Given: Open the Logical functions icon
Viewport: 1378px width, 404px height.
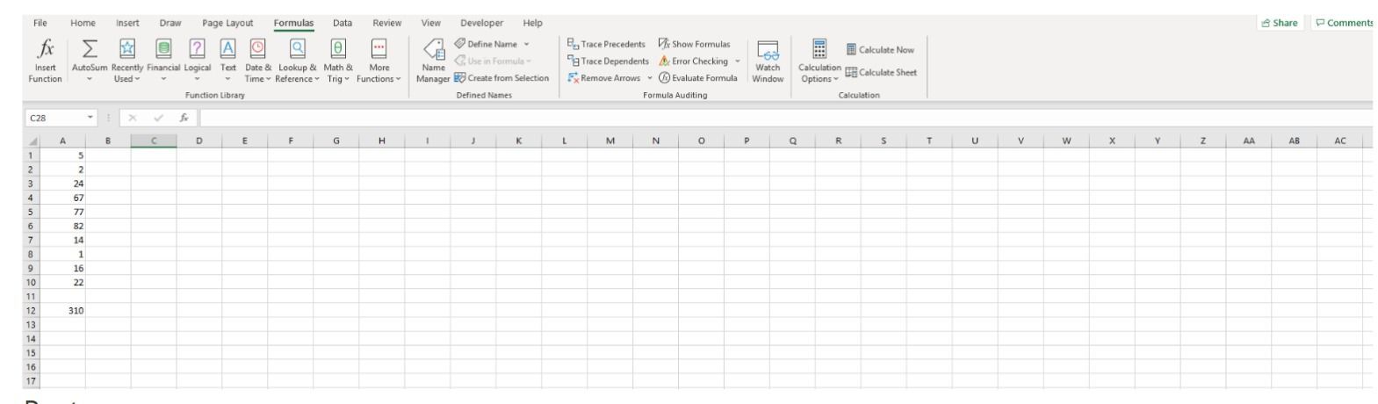Looking at the screenshot, I should click(x=198, y=49).
